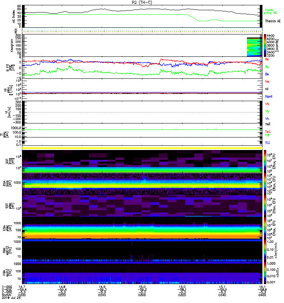284x303 pixels.
Task: Select the red Te⊥ legend label
Action: (x=268, y=131)
